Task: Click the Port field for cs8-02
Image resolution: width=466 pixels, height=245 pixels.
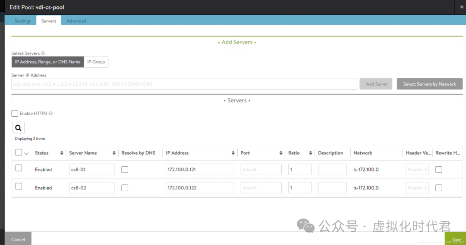Action: click(x=261, y=188)
